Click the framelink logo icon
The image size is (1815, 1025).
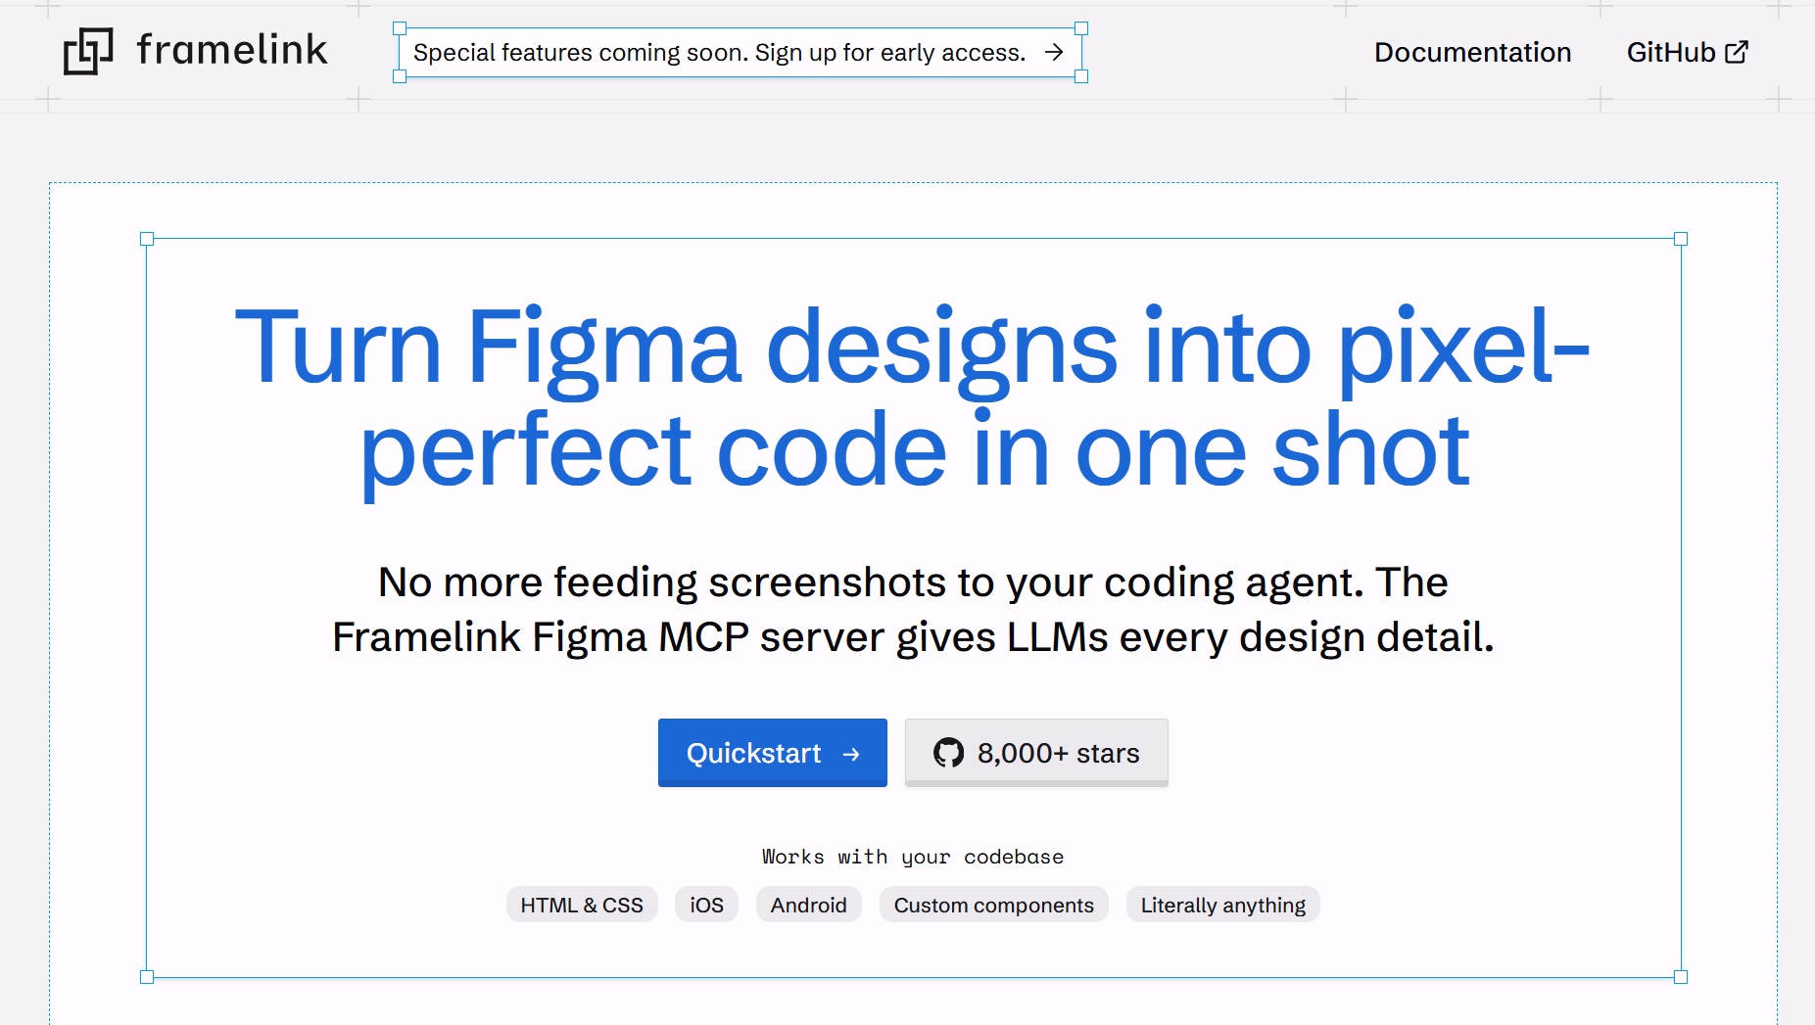pyautogui.click(x=88, y=51)
